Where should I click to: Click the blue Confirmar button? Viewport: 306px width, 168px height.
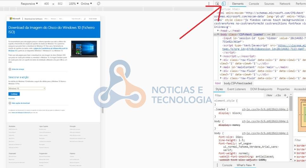click(14, 94)
